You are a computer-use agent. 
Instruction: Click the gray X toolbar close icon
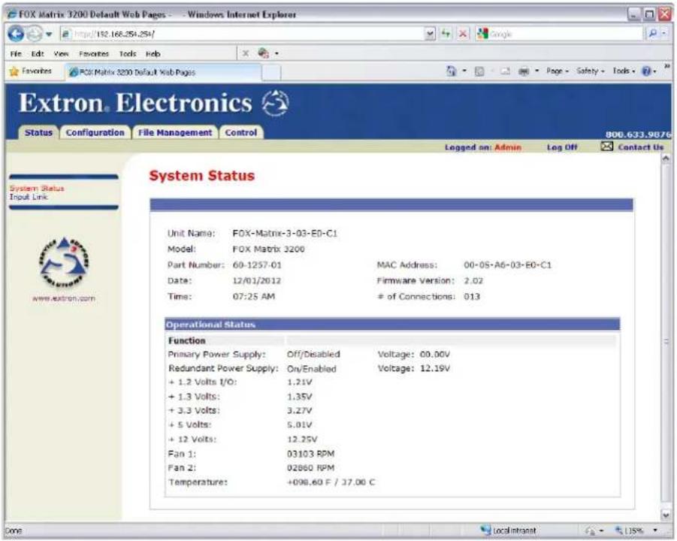(x=245, y=53)
